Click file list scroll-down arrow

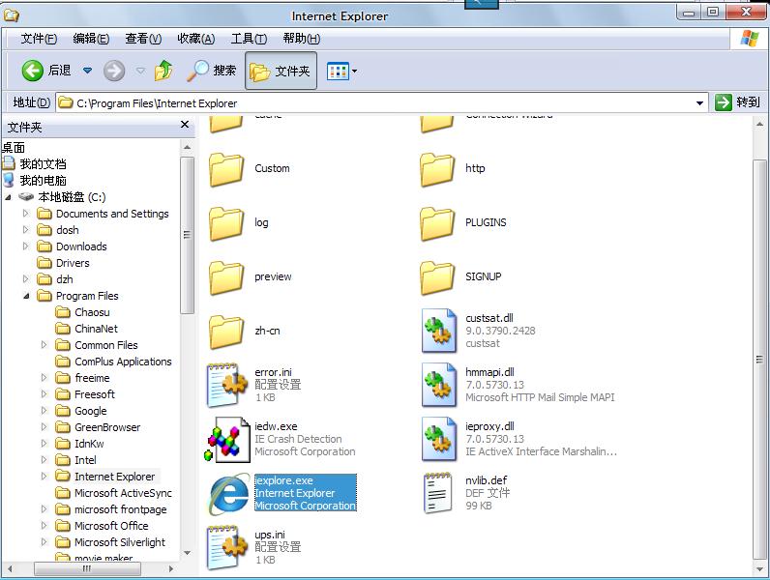click(x=759, y=568)
